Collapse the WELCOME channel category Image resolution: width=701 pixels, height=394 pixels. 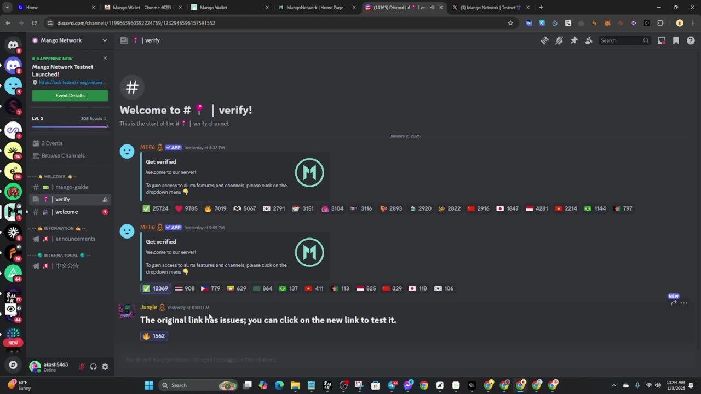[54, 177]
